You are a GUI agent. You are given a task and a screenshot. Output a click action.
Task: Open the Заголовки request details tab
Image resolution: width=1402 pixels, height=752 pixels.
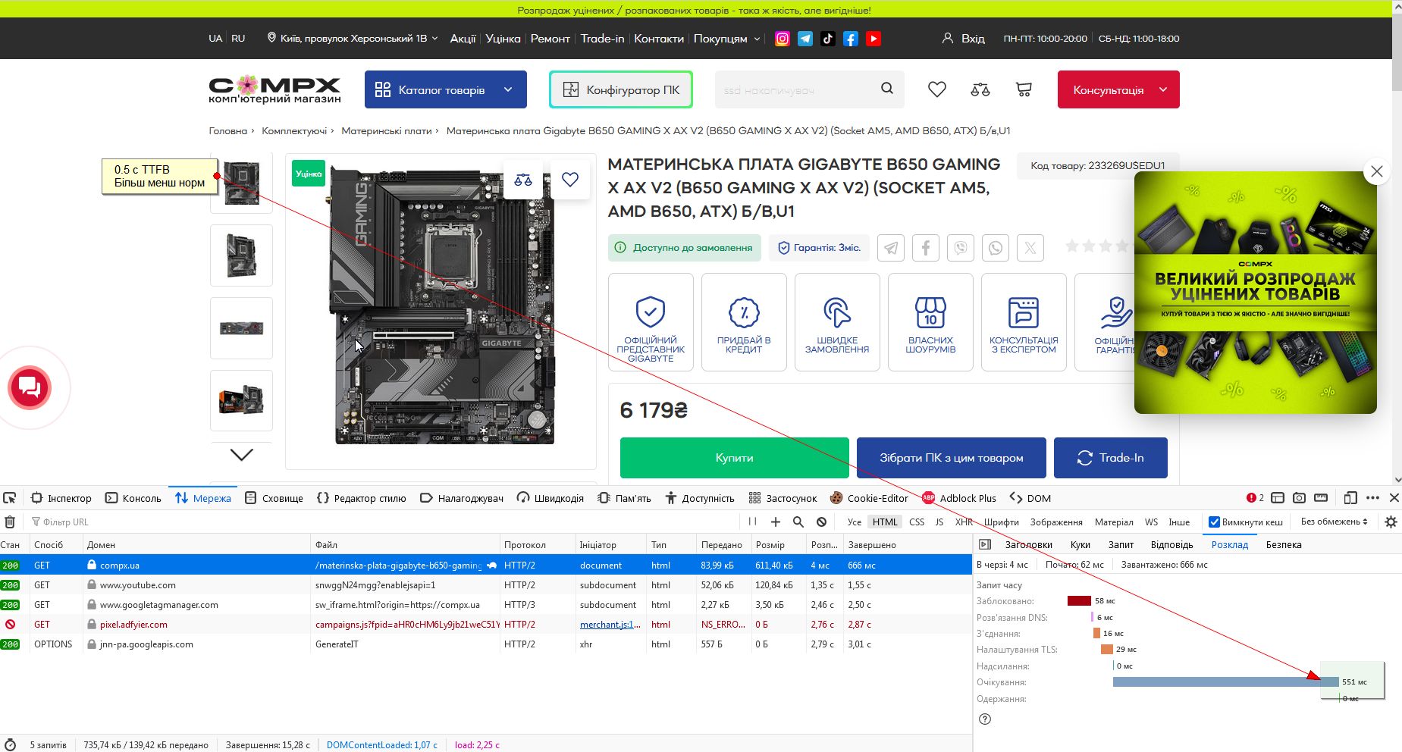(1028, 544)
